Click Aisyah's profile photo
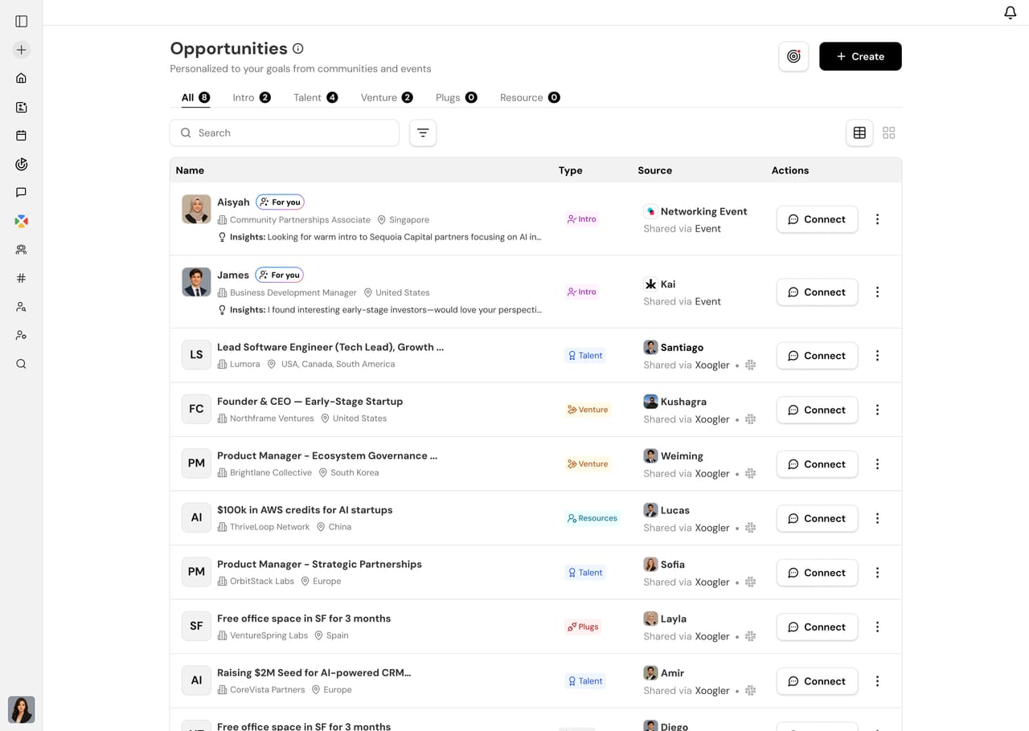 [196, 209]
